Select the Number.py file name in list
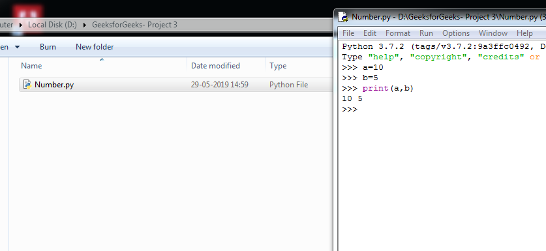The image size is (546, 251). click(x=54, y=85)
